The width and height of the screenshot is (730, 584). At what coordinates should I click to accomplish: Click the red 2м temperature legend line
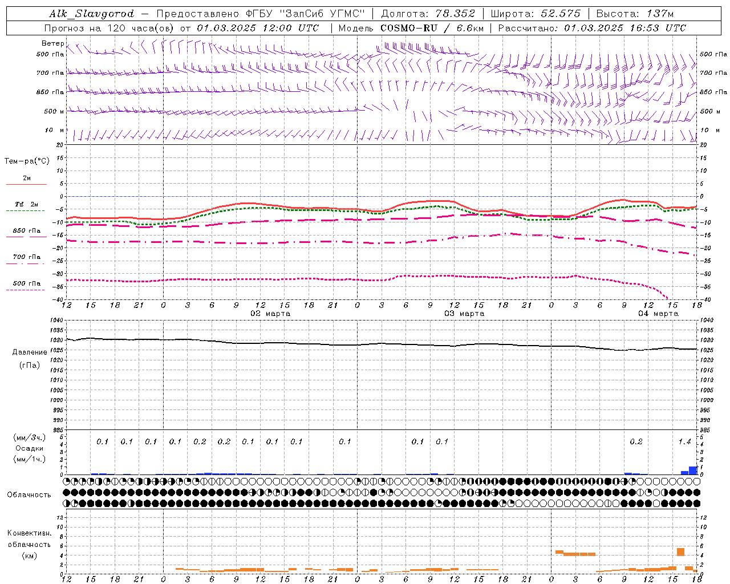pyautogui.click(x=26, y=184)
